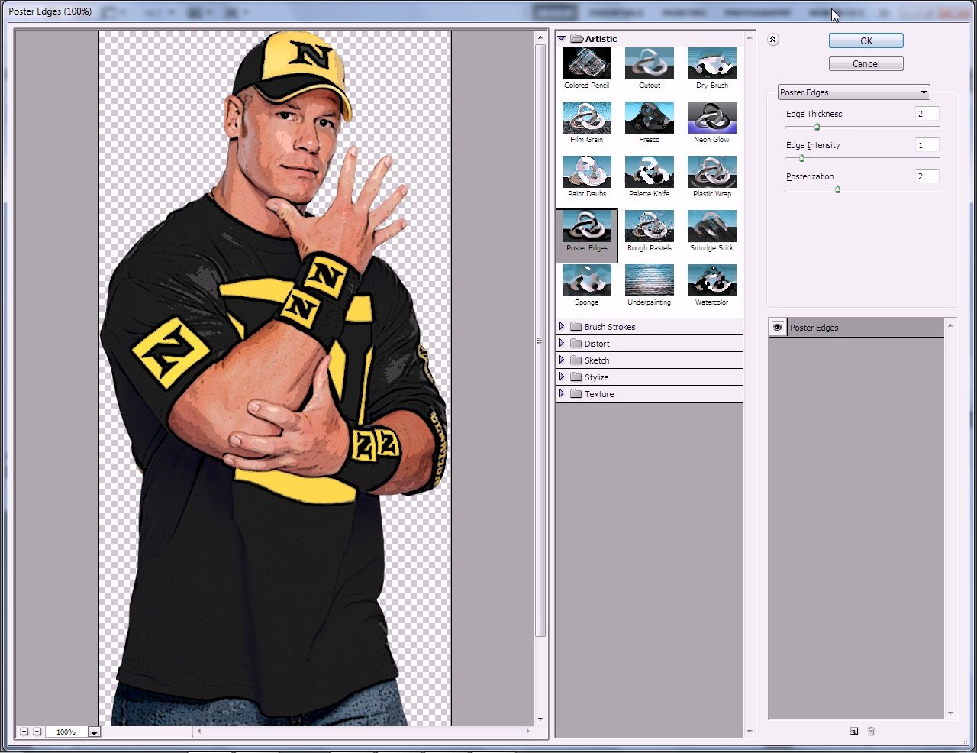Hide the filter gallery thumbnails panel

click(773, 40)
